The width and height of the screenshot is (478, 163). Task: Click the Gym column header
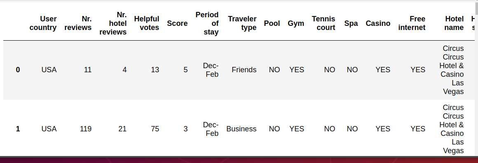click(x=296, y=23)
